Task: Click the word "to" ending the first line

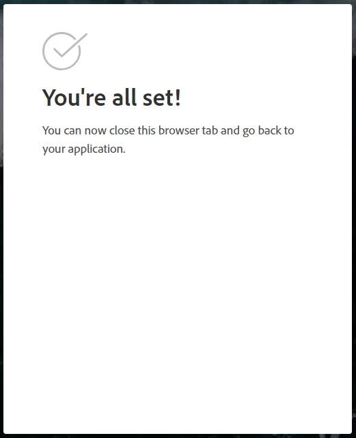Action: [x=289, y=131]
